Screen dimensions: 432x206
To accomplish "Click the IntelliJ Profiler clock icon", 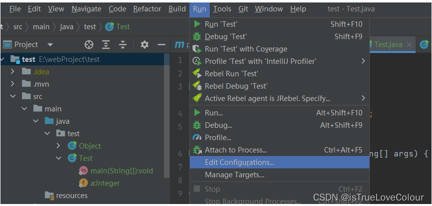I will tap(197, 61).
